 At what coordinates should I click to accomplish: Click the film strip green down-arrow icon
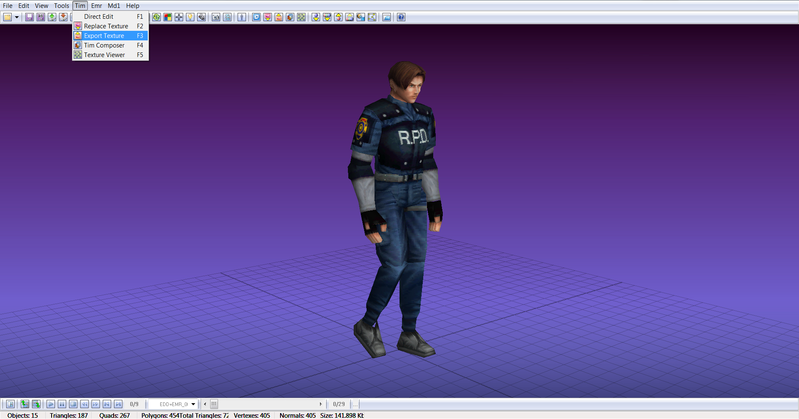(x=36, y=404)
